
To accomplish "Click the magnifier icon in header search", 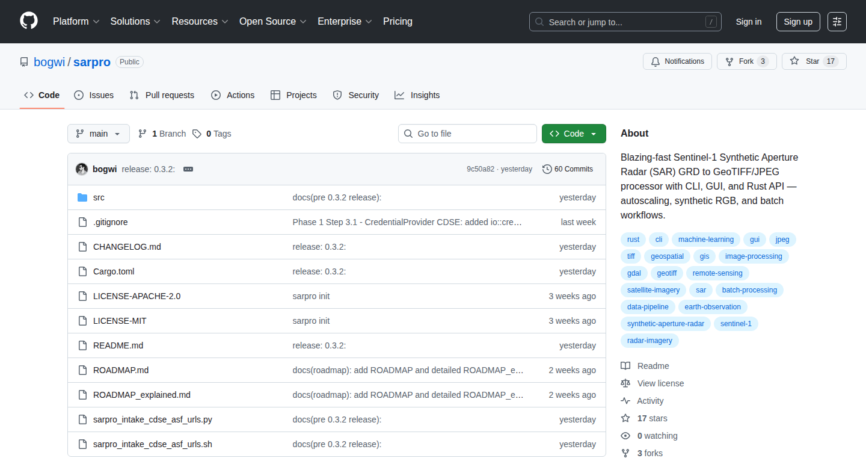I will click(539, 22).
